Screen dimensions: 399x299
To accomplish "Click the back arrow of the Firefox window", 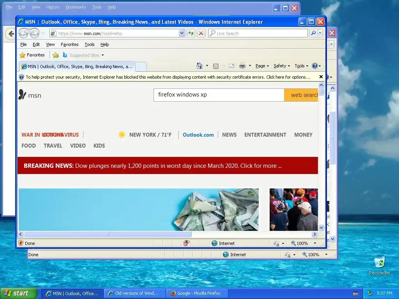I will [11, 33].
